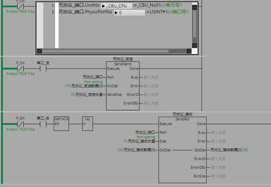Click scroll-left arrow of inline ST box
The width and height of the screenshot is (271, 187).
tap(39, 51)
